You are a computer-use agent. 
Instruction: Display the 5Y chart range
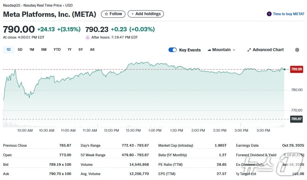pos(81,49)
